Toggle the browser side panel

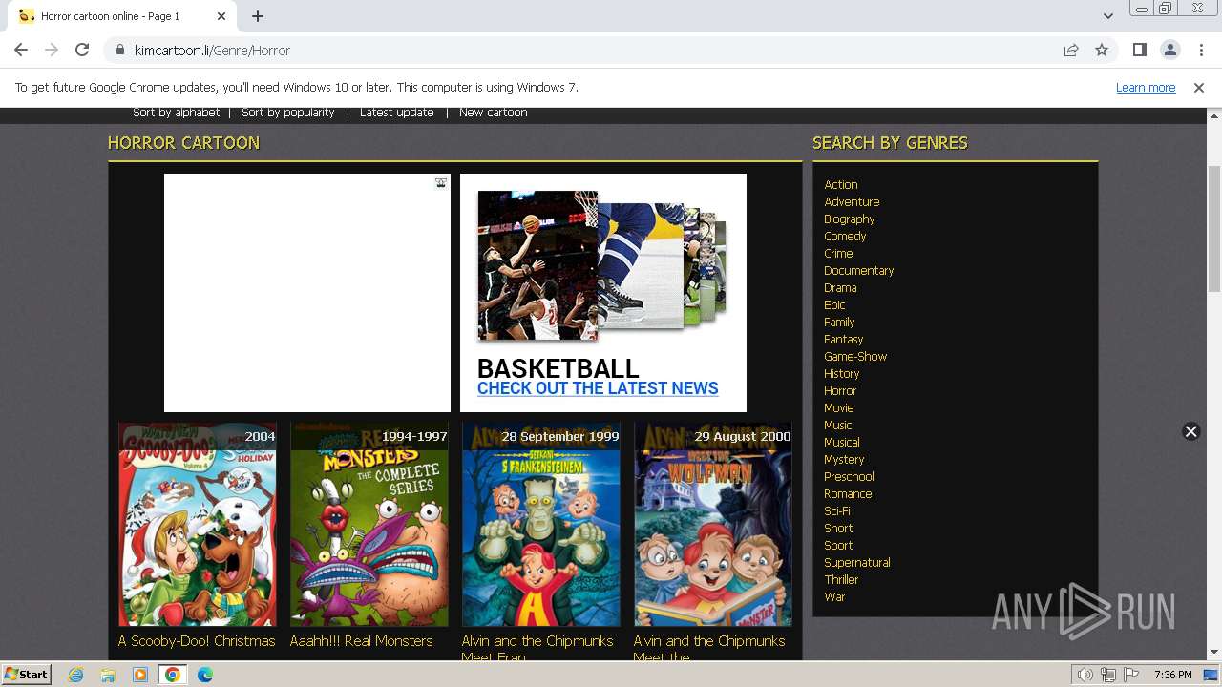tap(1139, 51)
